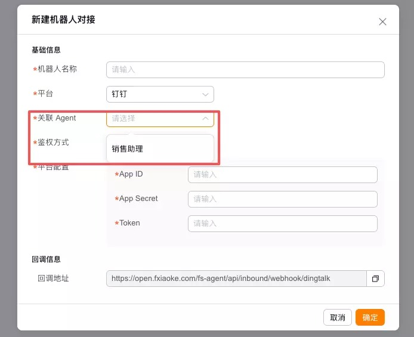414x337 pixels.
Task: Click the 鉴权方式 label
Action: 53,143
